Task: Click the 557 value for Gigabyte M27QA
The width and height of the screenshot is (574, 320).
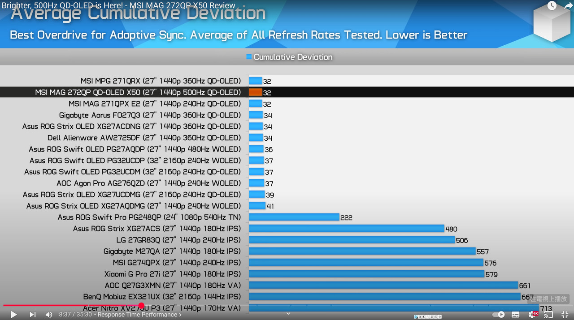Action: [483, 252]
